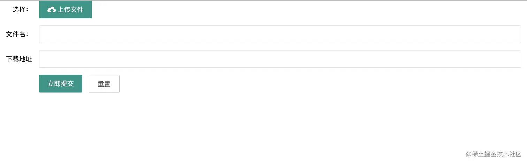The width and height of the screenshot is (527, 163).
Task: Select the cloud glyph inside upload button
Action: pos(52,10)
